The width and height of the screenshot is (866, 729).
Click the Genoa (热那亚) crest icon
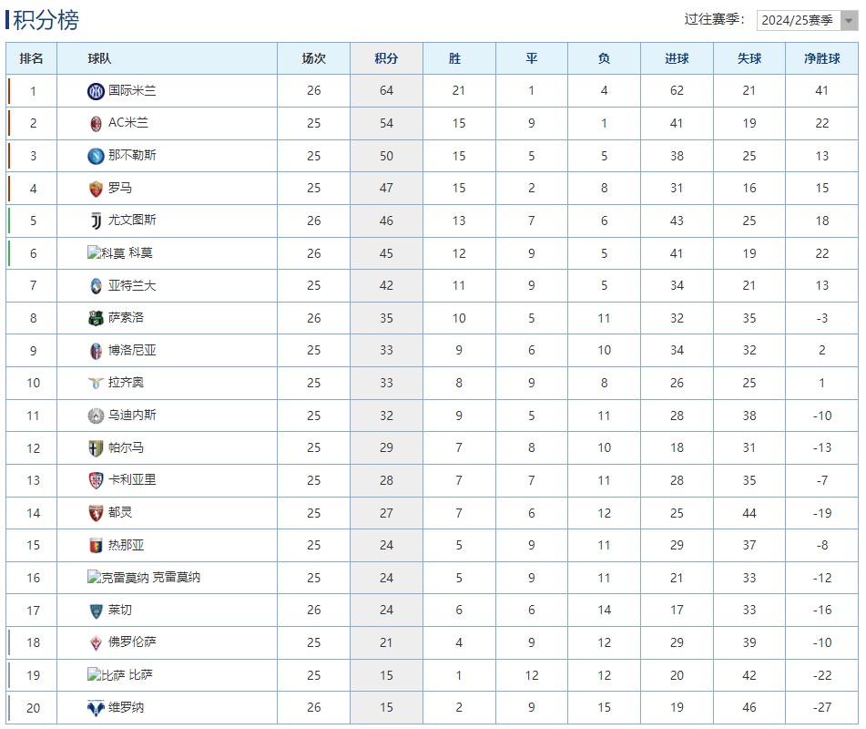tap(96, 545)
